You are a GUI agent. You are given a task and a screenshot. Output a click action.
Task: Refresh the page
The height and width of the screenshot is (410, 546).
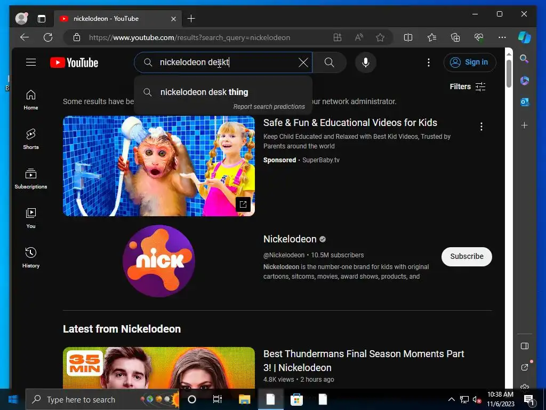point(48,37)
